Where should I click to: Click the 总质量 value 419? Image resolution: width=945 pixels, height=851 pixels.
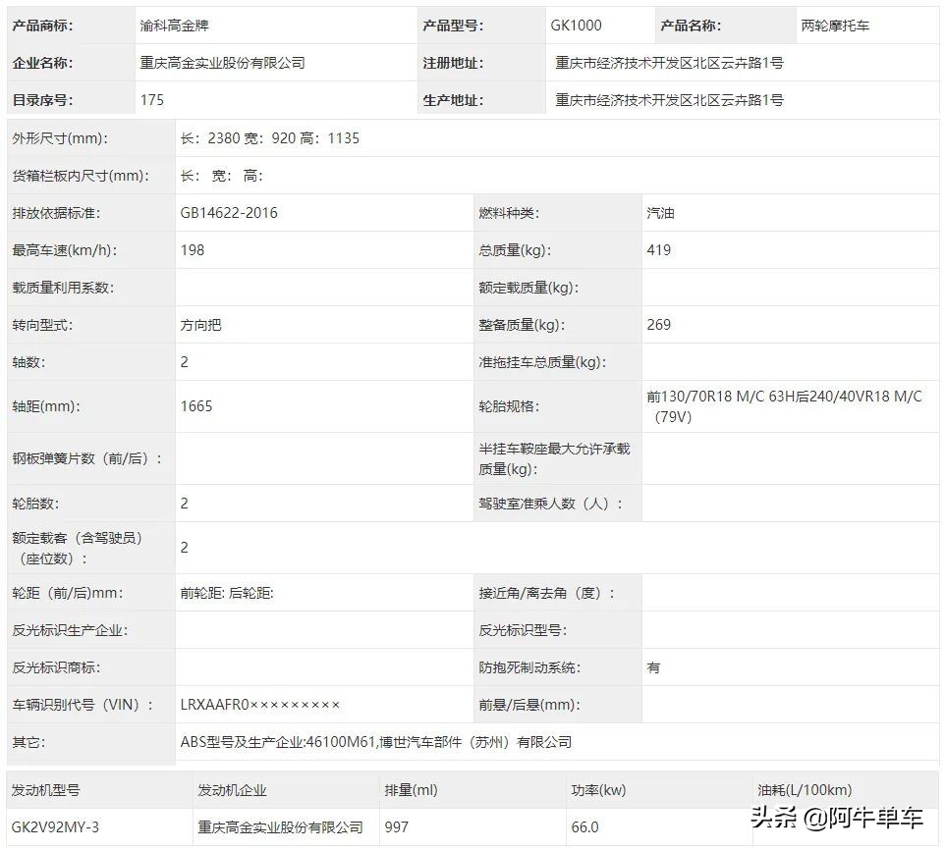pos(658,249)
